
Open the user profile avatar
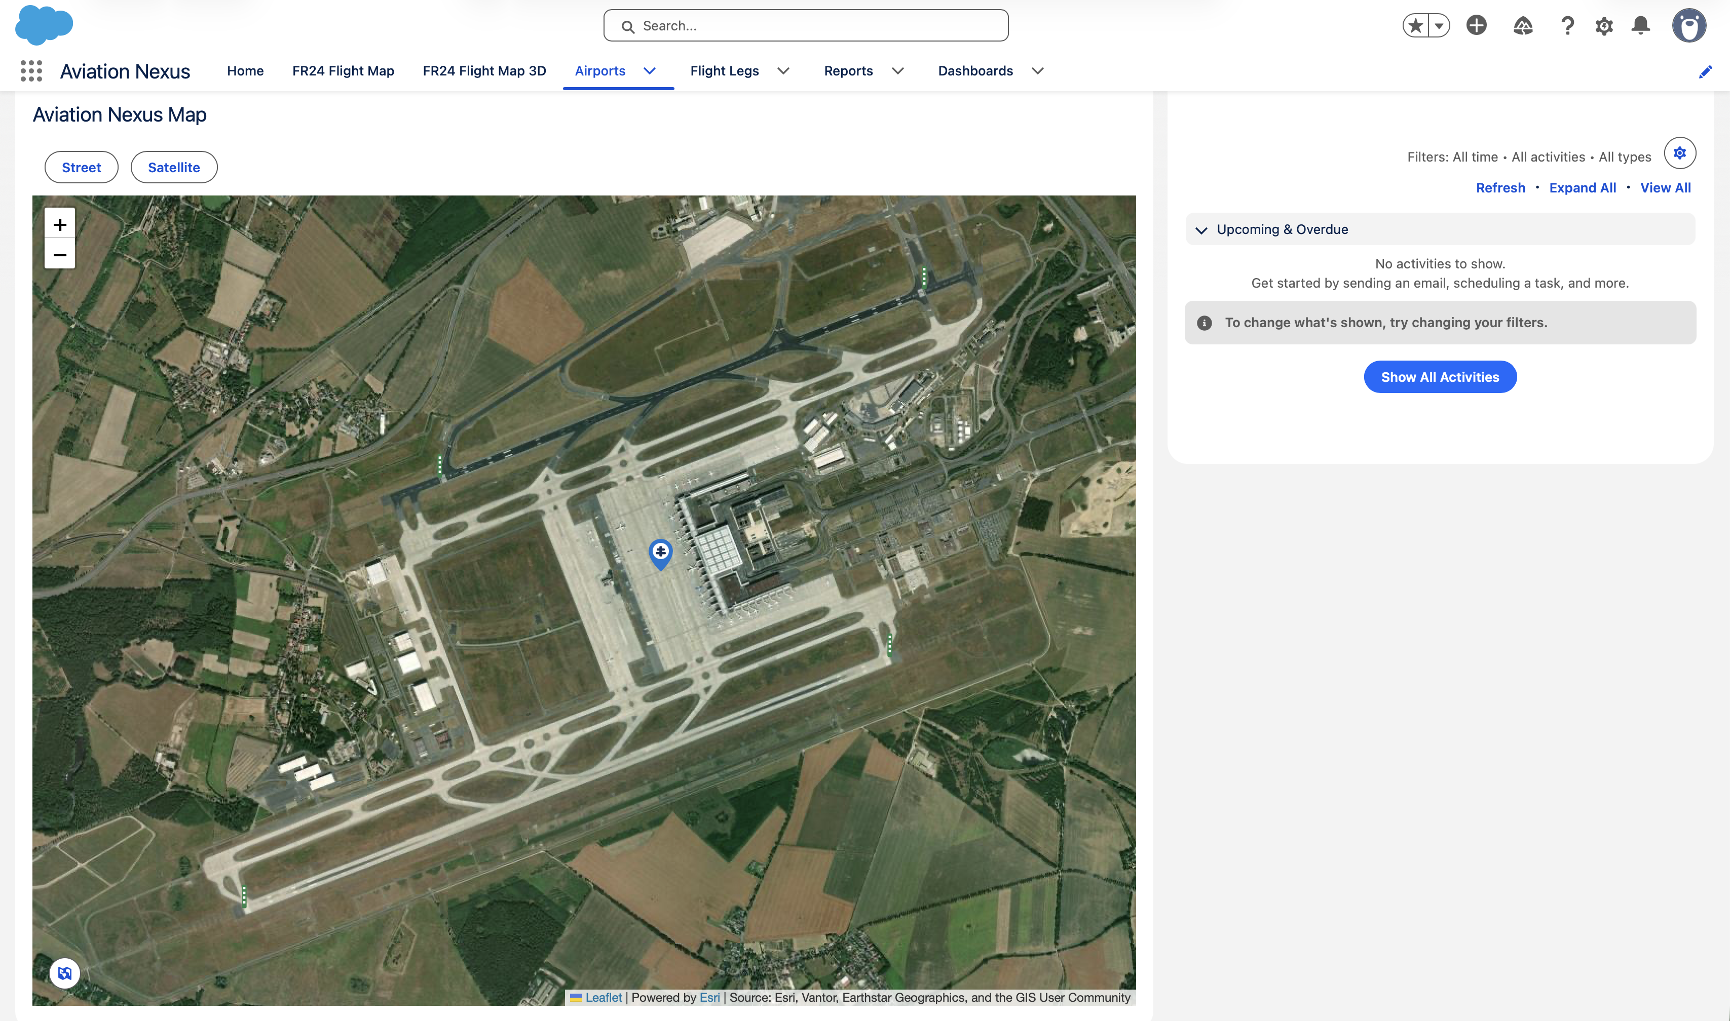(x=1689, y=25)
